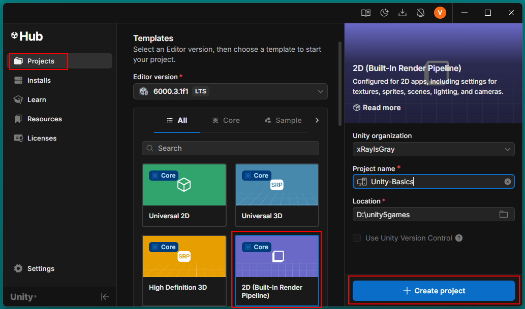Enable Use Unity Version Control checkbox
Image resolution: width=525 pixels, height=309 pixels.
tap(357, 238)
